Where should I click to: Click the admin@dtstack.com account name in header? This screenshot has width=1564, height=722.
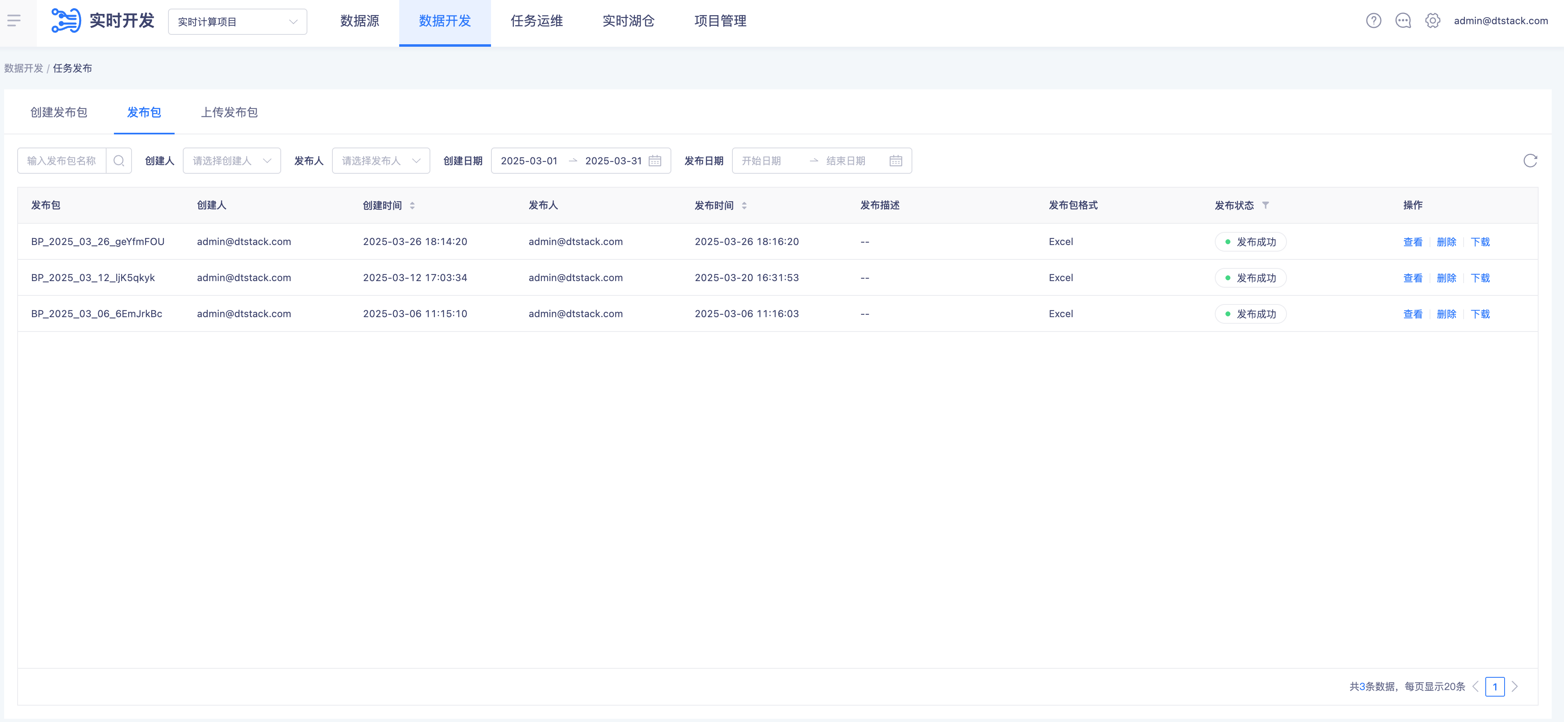[x=1501, y=20]
